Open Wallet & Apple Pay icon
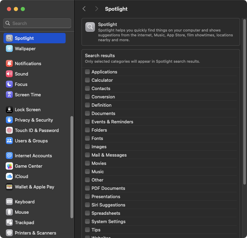The image size is (247, 238). tap(9, 187)
